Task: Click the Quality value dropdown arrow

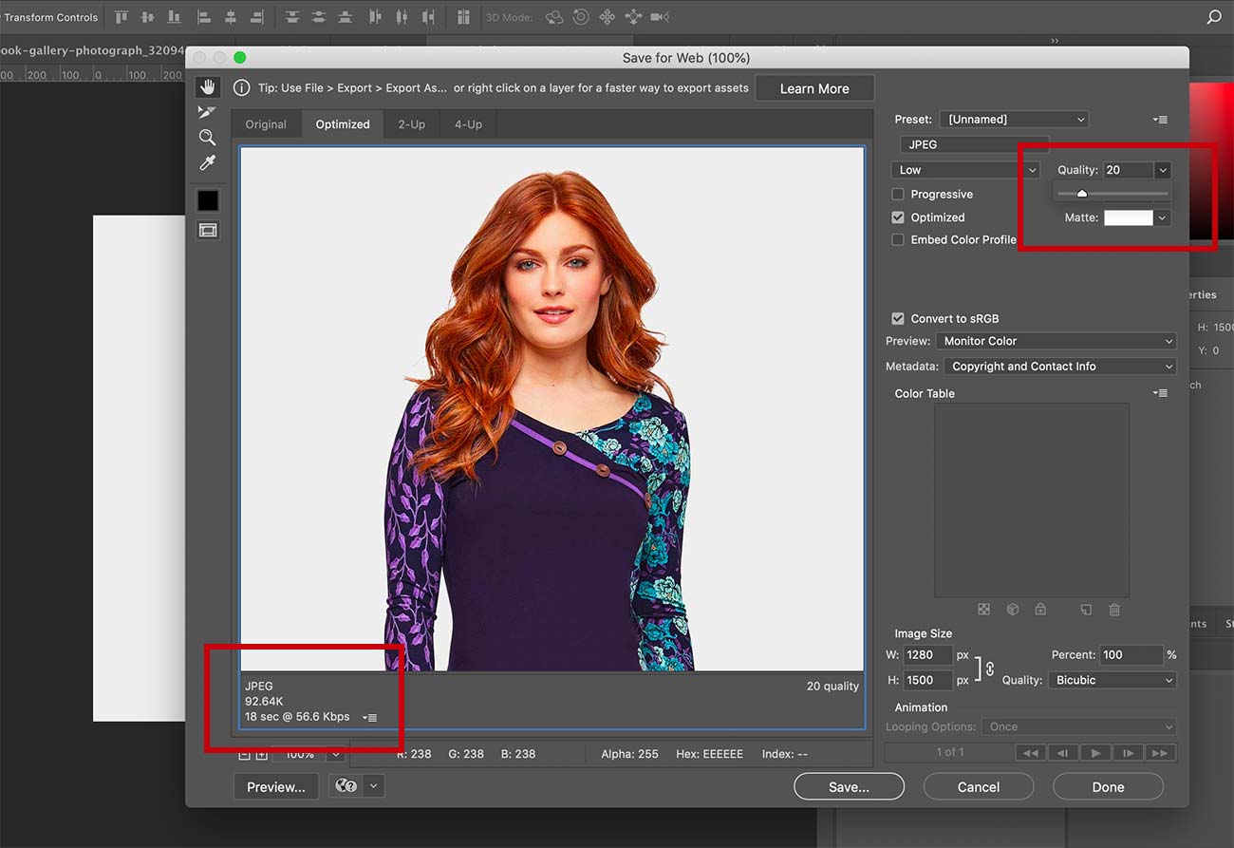Action: [x=1162, y=170]
